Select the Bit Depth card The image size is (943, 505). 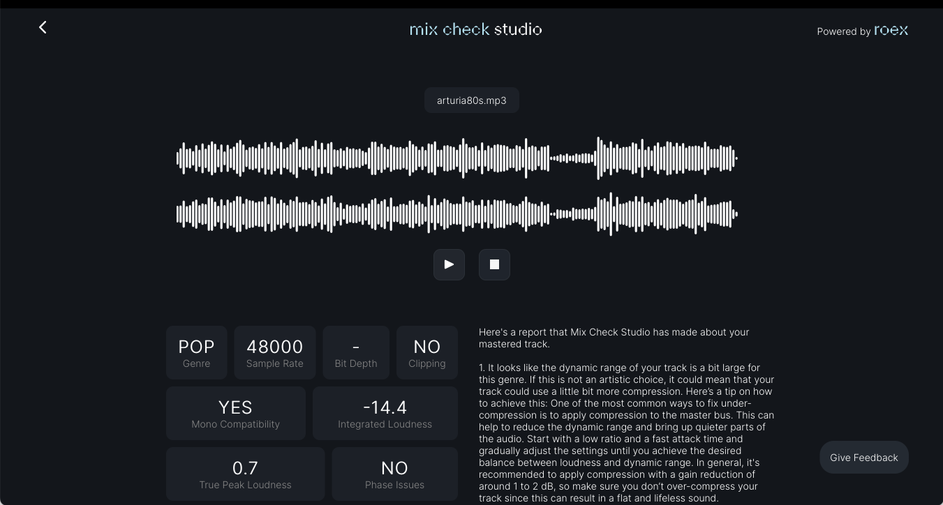356,353
